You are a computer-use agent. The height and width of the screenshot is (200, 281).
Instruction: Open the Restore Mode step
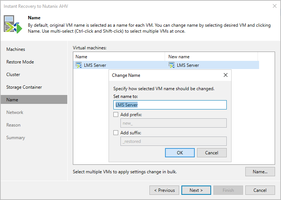pyautogui.click(x=20, y=62)
